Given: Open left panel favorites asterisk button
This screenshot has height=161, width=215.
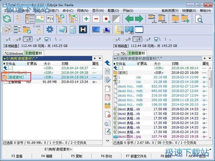Looking at the screenshot, I should [95, 58].
